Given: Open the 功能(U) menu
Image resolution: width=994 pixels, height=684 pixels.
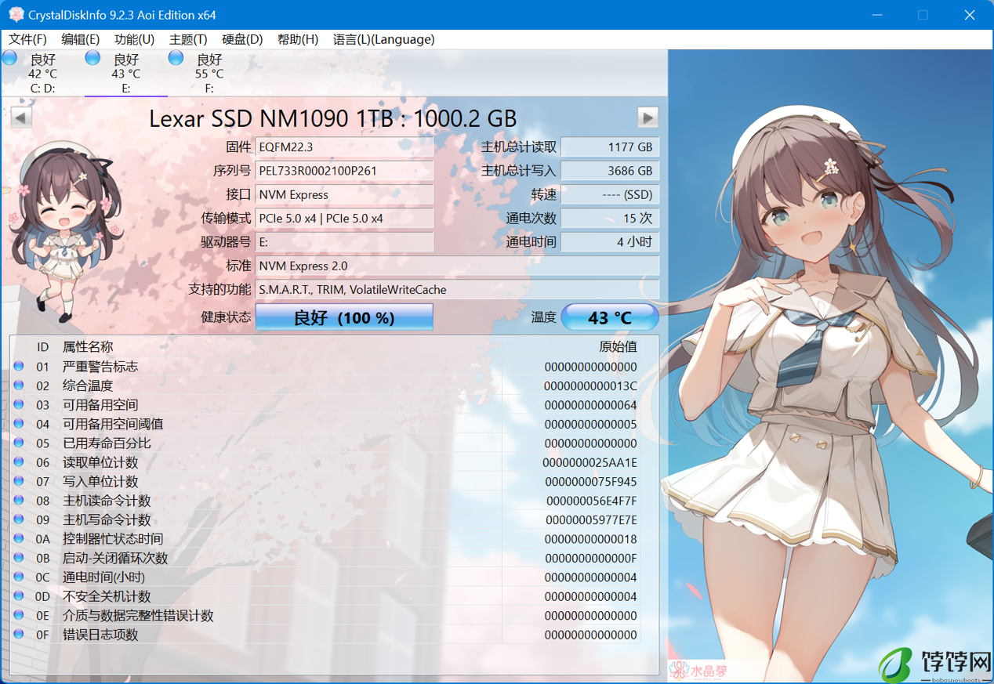Looking at the screenshot, I should [134, 39].
